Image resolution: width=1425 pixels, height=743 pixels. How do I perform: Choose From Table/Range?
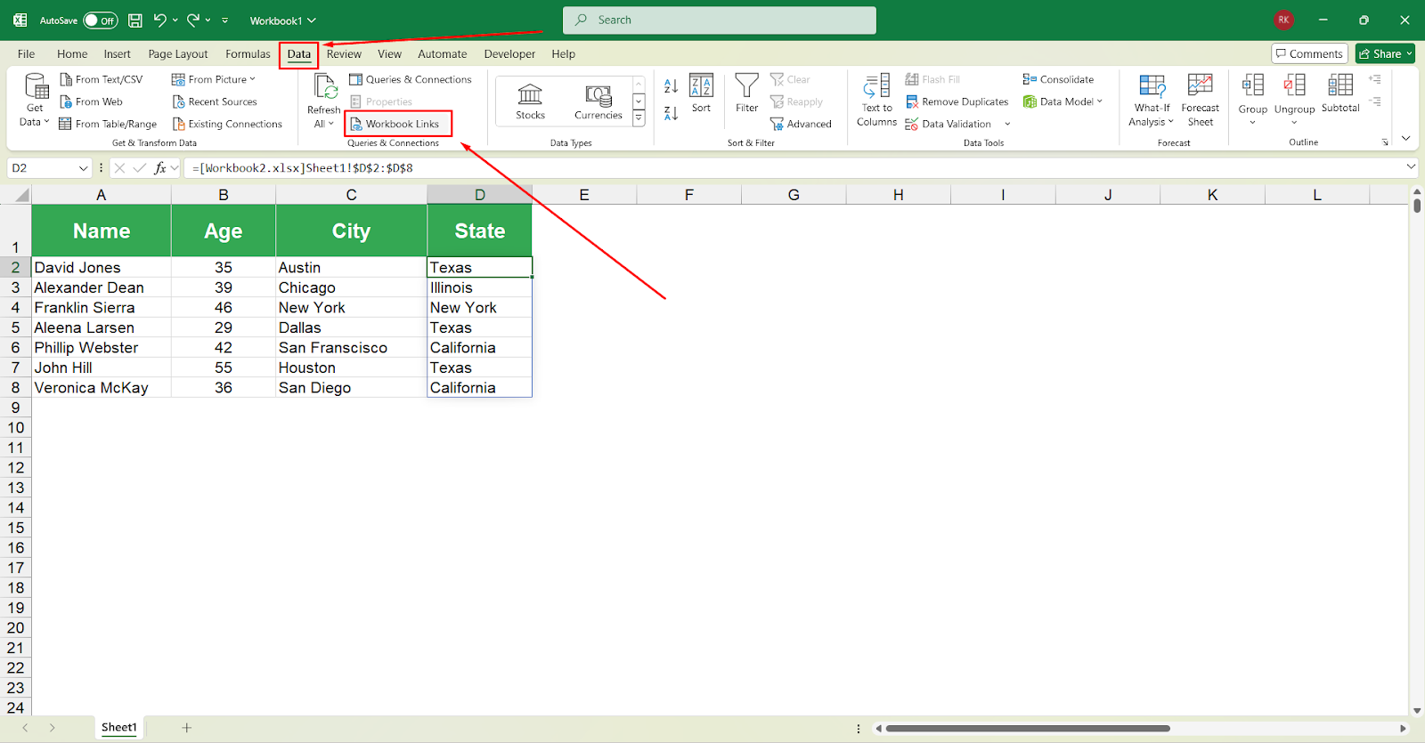108,124
